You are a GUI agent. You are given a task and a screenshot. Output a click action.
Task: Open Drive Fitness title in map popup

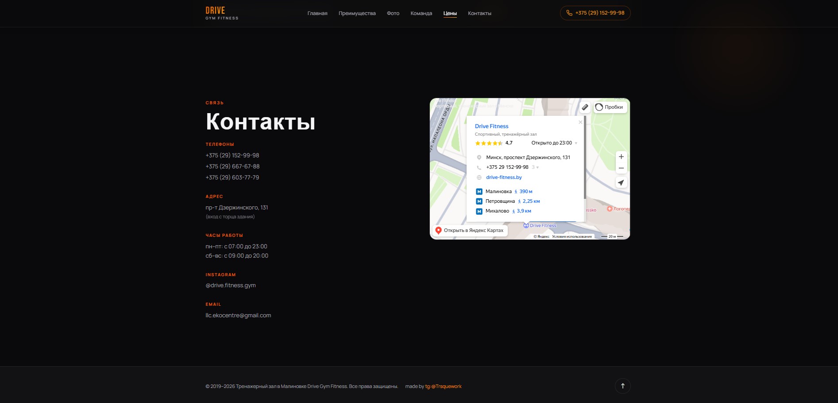tap(491, 126)
